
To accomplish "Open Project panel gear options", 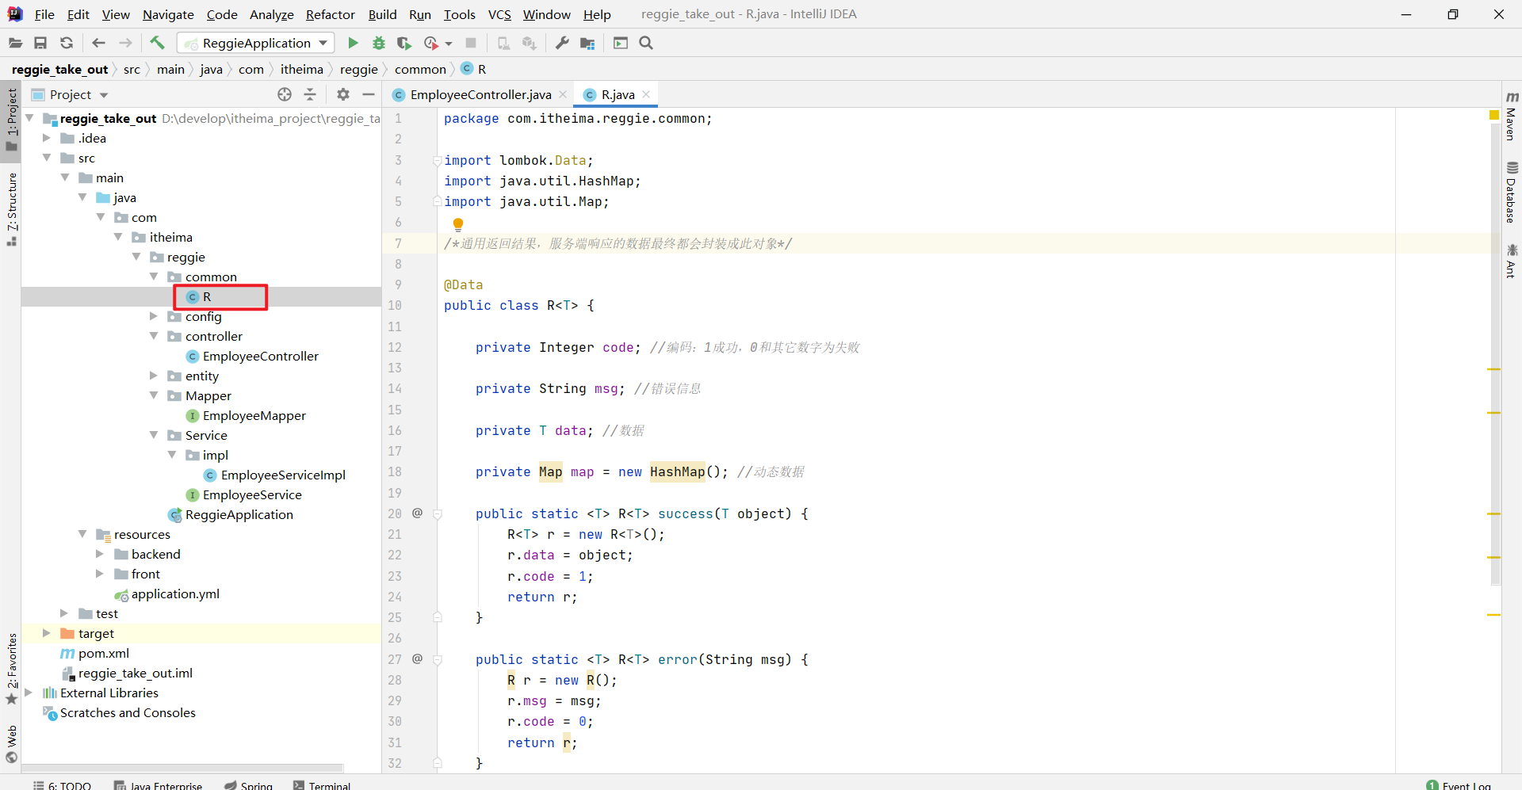I will [342, 94].
